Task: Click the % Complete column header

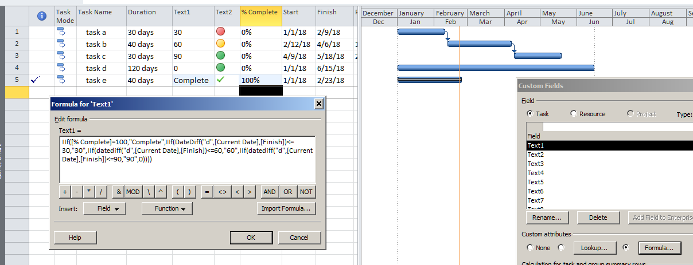Action: click(x=260, y=17)
